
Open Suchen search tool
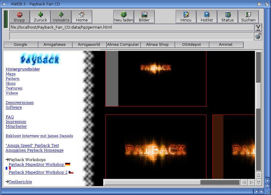pyautogui.click(x=248, y=17)
